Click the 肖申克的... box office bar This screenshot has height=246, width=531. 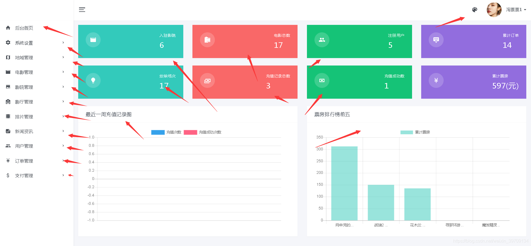click(344, 183)
